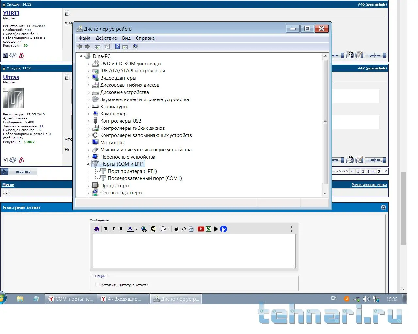Expand the 'Клавиатуры' node
Screen dimensions: 418x334
point(88,107)
